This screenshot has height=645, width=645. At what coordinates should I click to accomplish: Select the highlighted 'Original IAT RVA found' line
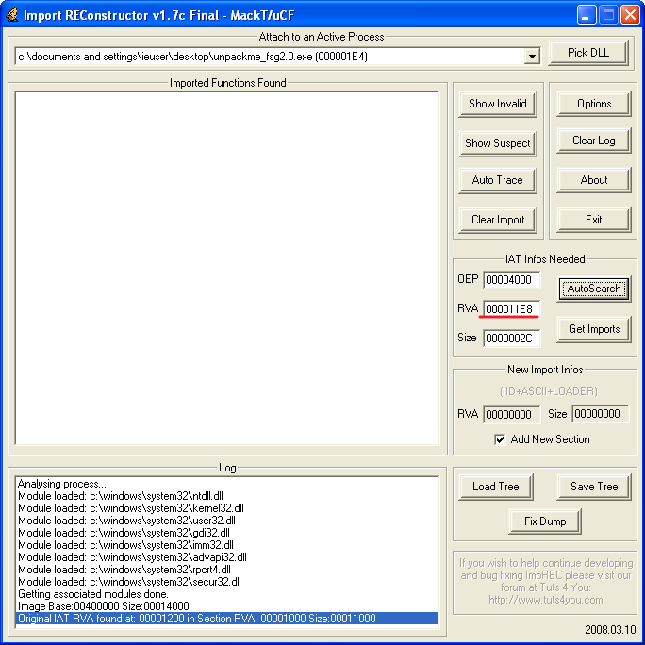(x=227, y=619)
